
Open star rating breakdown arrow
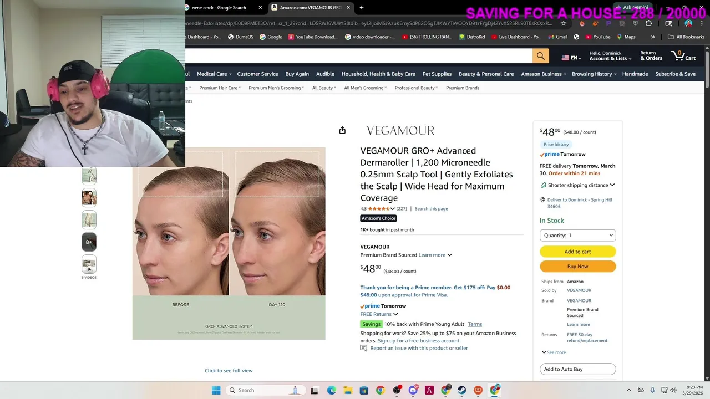click(x=393, y=209)
